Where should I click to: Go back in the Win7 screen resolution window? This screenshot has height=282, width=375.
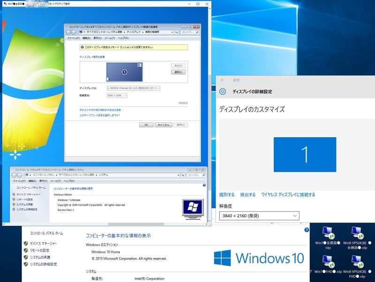coord(68,32)
